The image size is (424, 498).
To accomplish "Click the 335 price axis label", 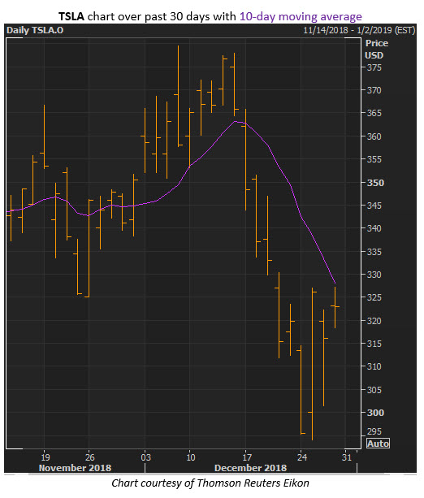I will point(374,252).
